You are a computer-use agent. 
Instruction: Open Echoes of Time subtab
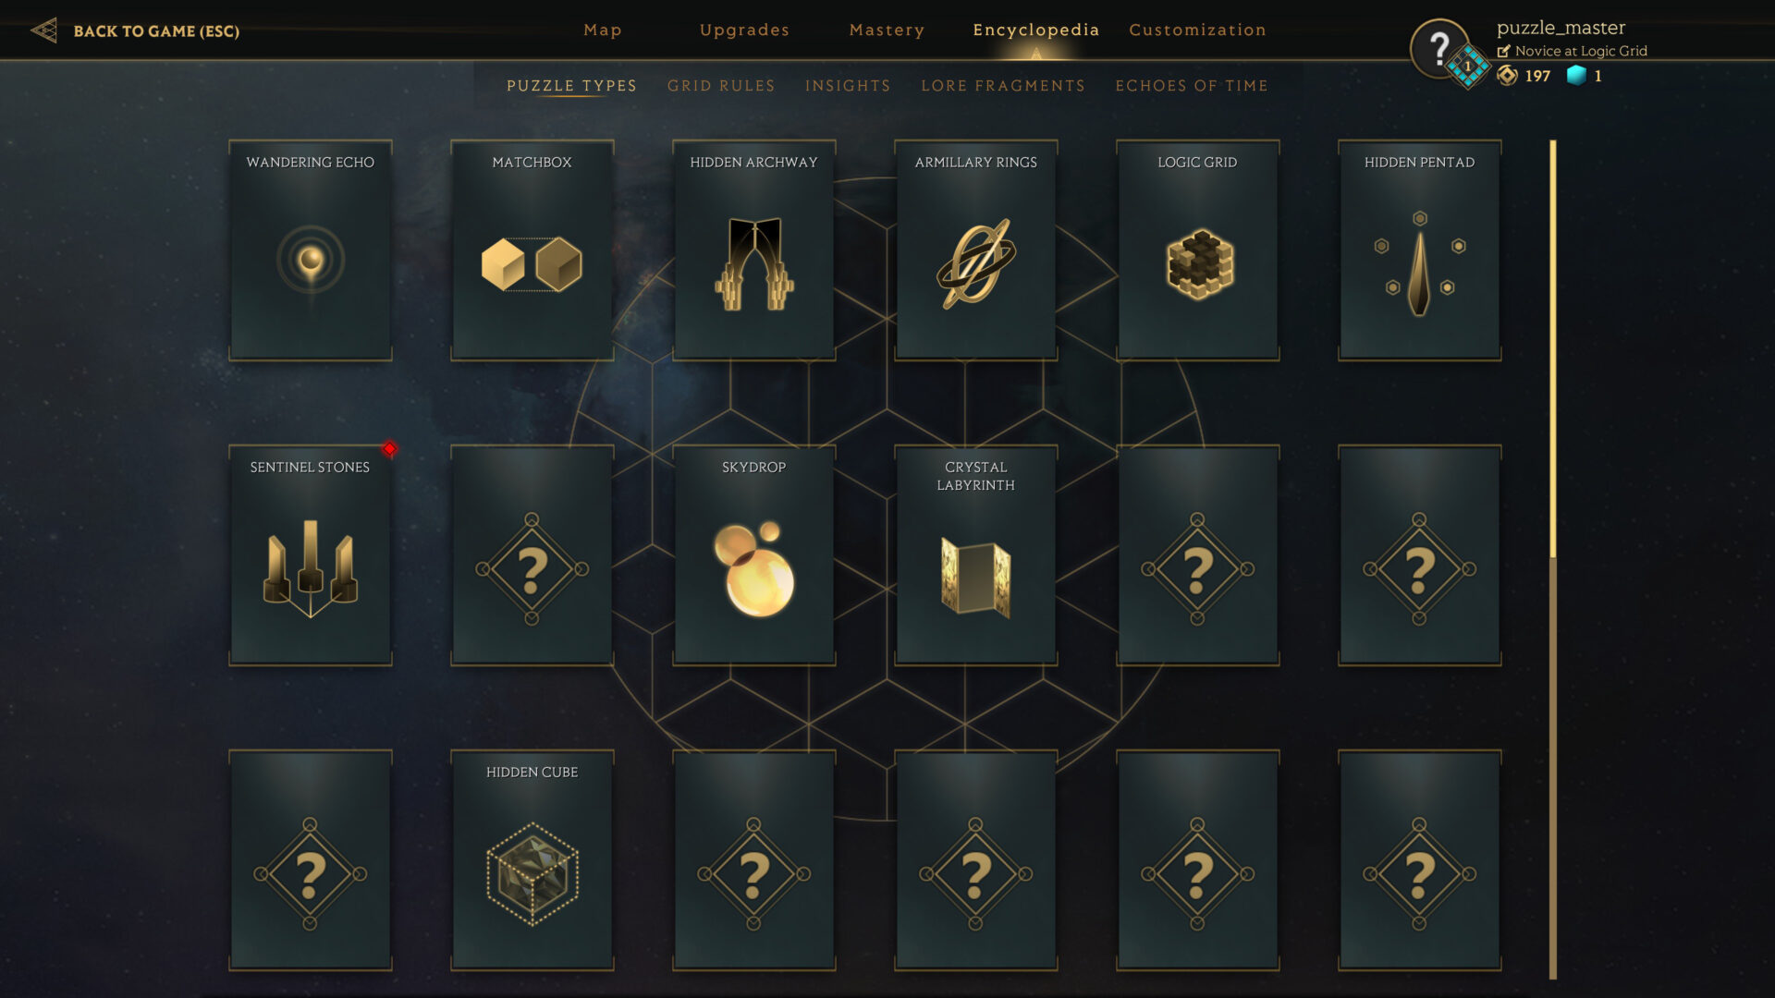tap(1192, 86)
